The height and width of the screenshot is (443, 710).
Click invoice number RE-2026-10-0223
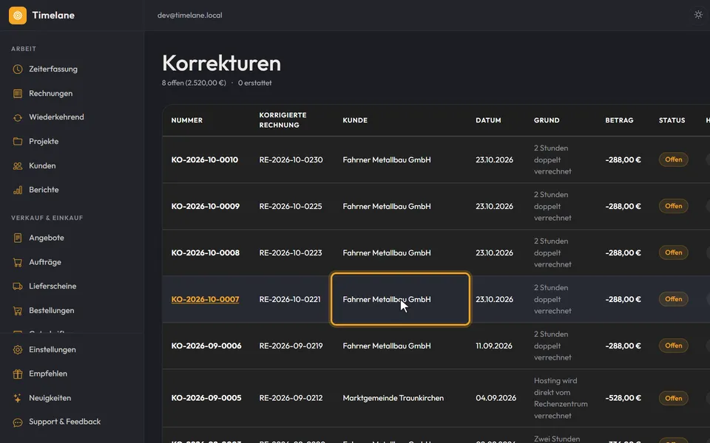[x=290, y=253]
